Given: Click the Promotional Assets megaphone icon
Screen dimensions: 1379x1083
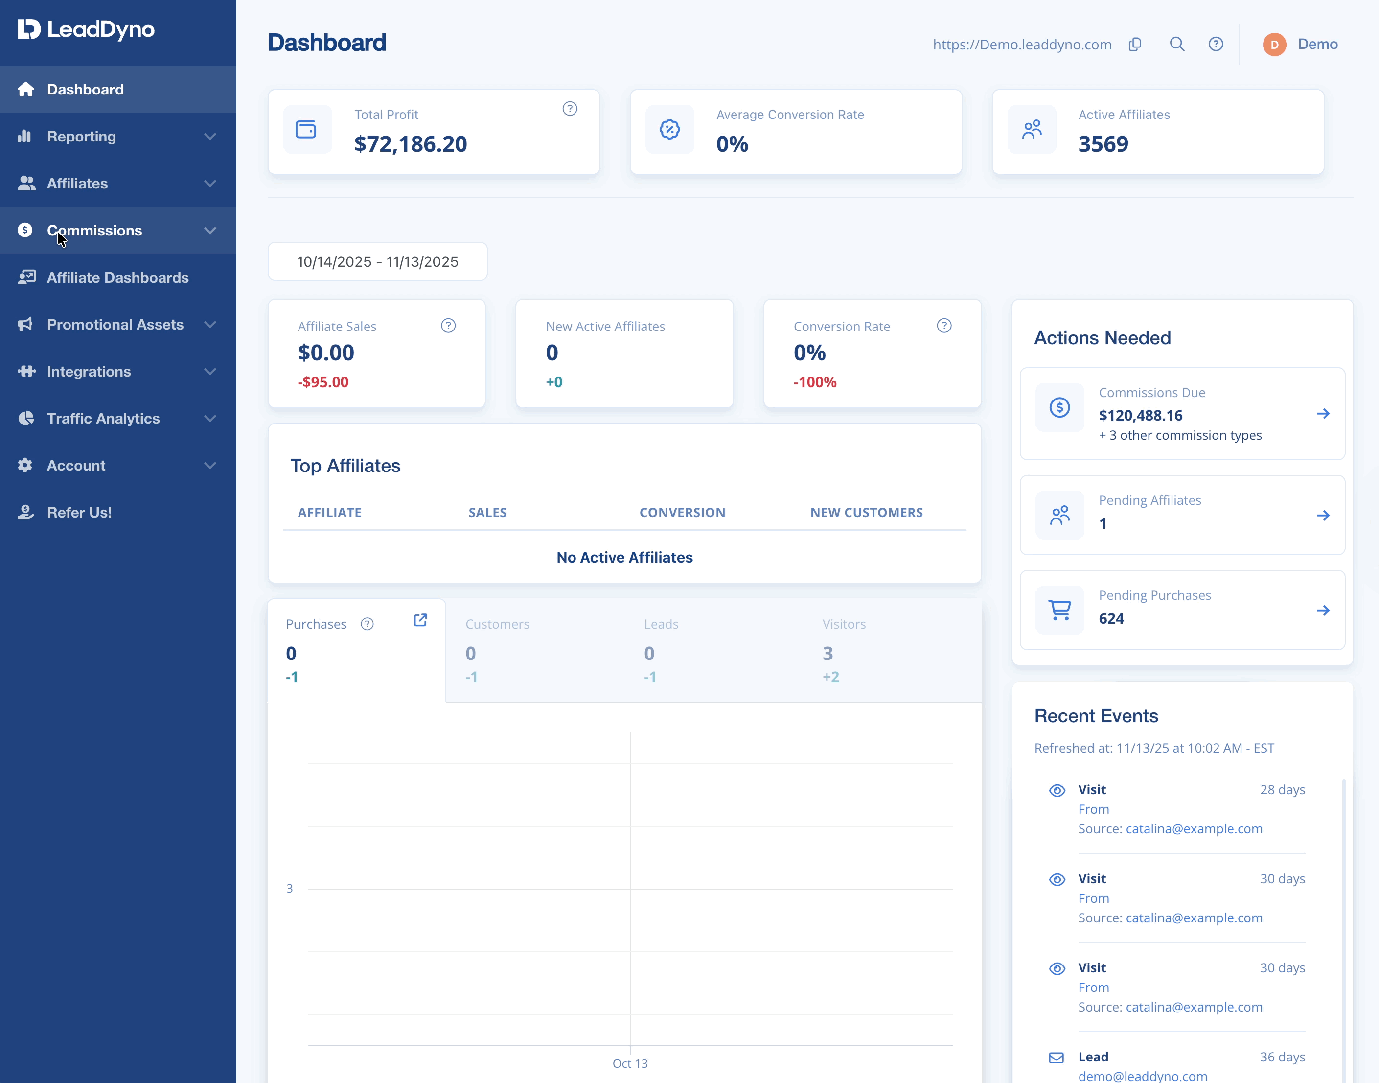Looking at the screenshot, I should (x=25, y=324).
